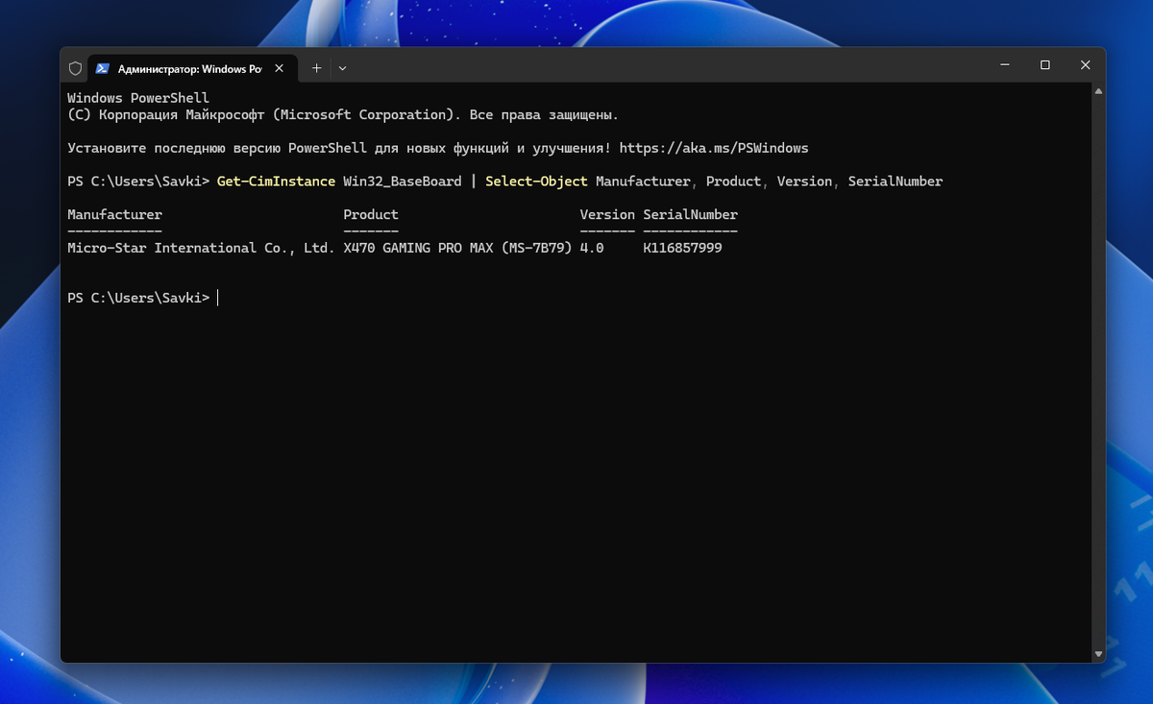Maximize the terminal window
The height and width of the screenshot is (704, 1153).
pyautogui.click(x=1045, y=65)
